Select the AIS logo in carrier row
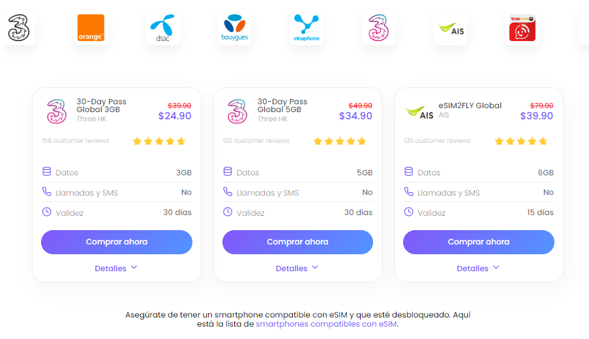This screenshot has height=339, width=589. coord(450,29)
